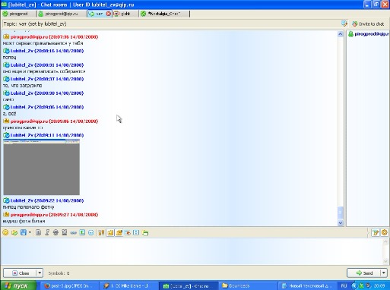Toggle the second highlighted yellow toolbar button

119,232
